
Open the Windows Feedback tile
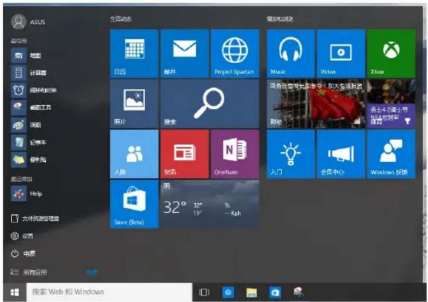coord(391,154)
